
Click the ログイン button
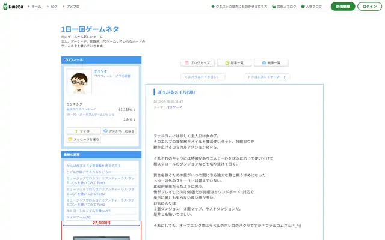[x=369, y=7]
